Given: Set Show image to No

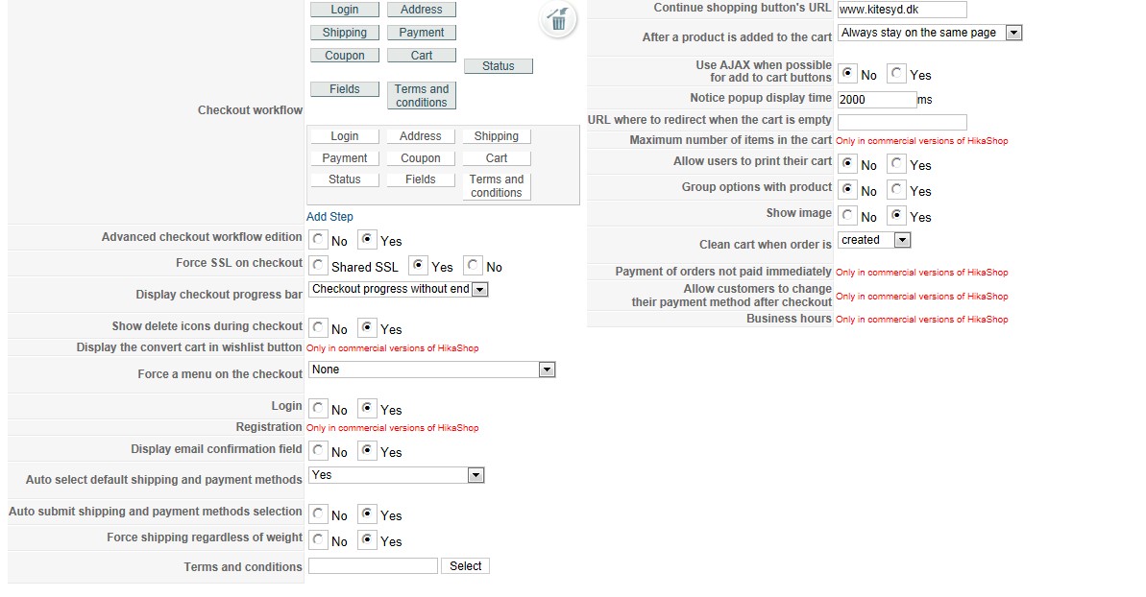Looking at the screenshot, I should [x=847, y=216].
